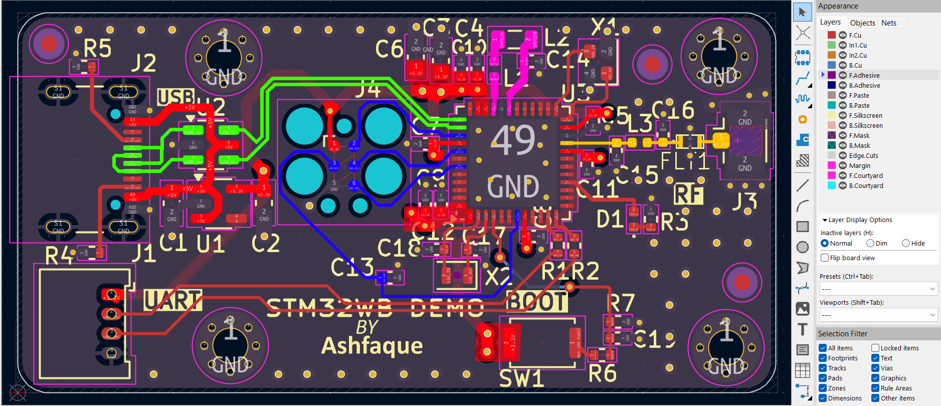Select the Draw Rectangle tool
941x406 pixels.
[802, 227]
